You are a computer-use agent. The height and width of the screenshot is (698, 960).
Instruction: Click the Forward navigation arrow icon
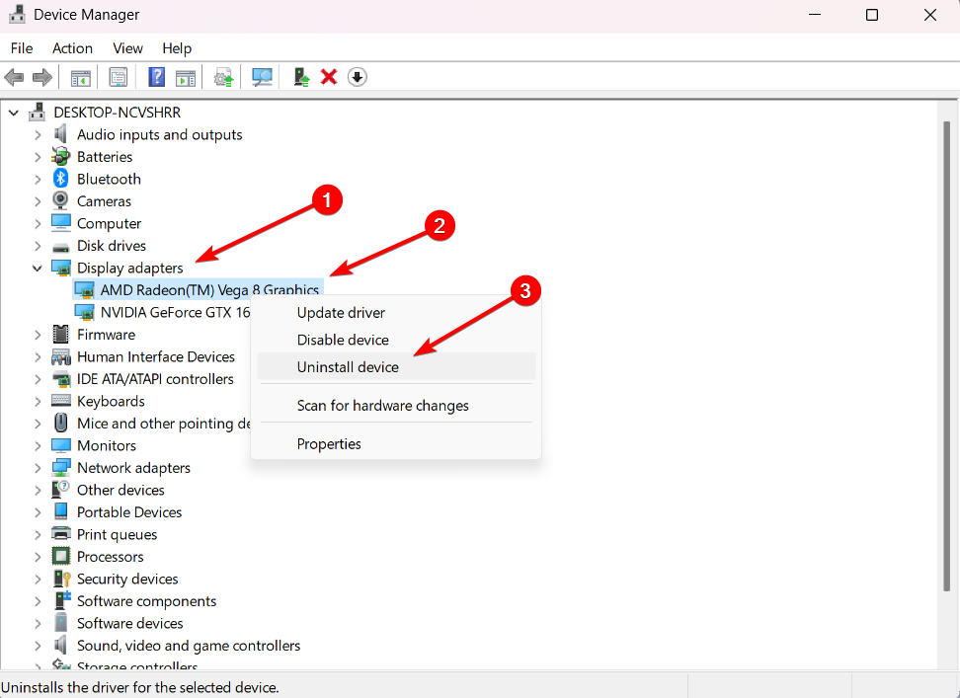(x=40, y=76)
